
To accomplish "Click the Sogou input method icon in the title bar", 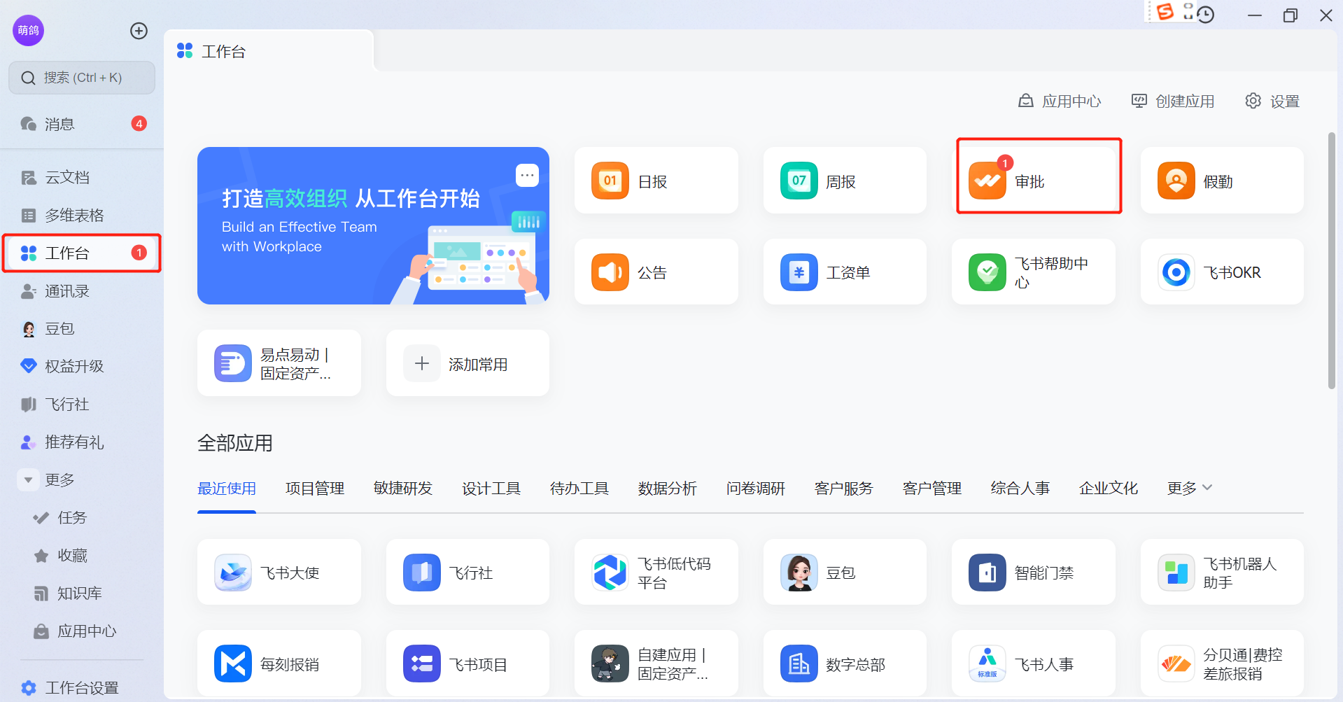I will tap(1165, 13).
